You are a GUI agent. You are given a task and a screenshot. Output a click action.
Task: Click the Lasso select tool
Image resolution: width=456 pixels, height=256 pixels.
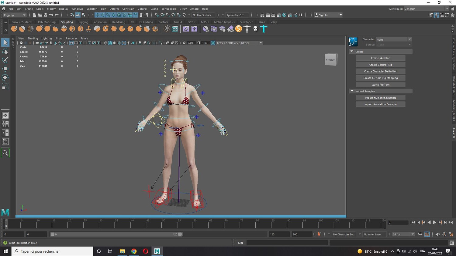point(5,51)
